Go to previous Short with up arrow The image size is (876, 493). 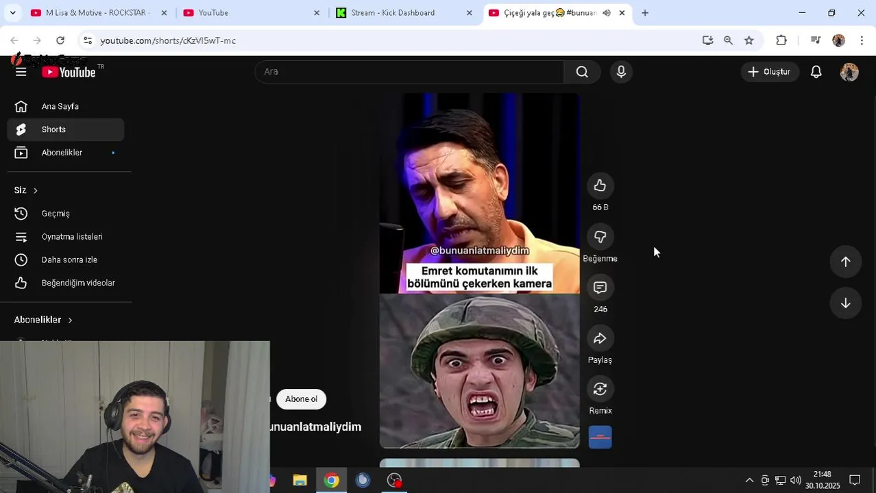point(845,262)
